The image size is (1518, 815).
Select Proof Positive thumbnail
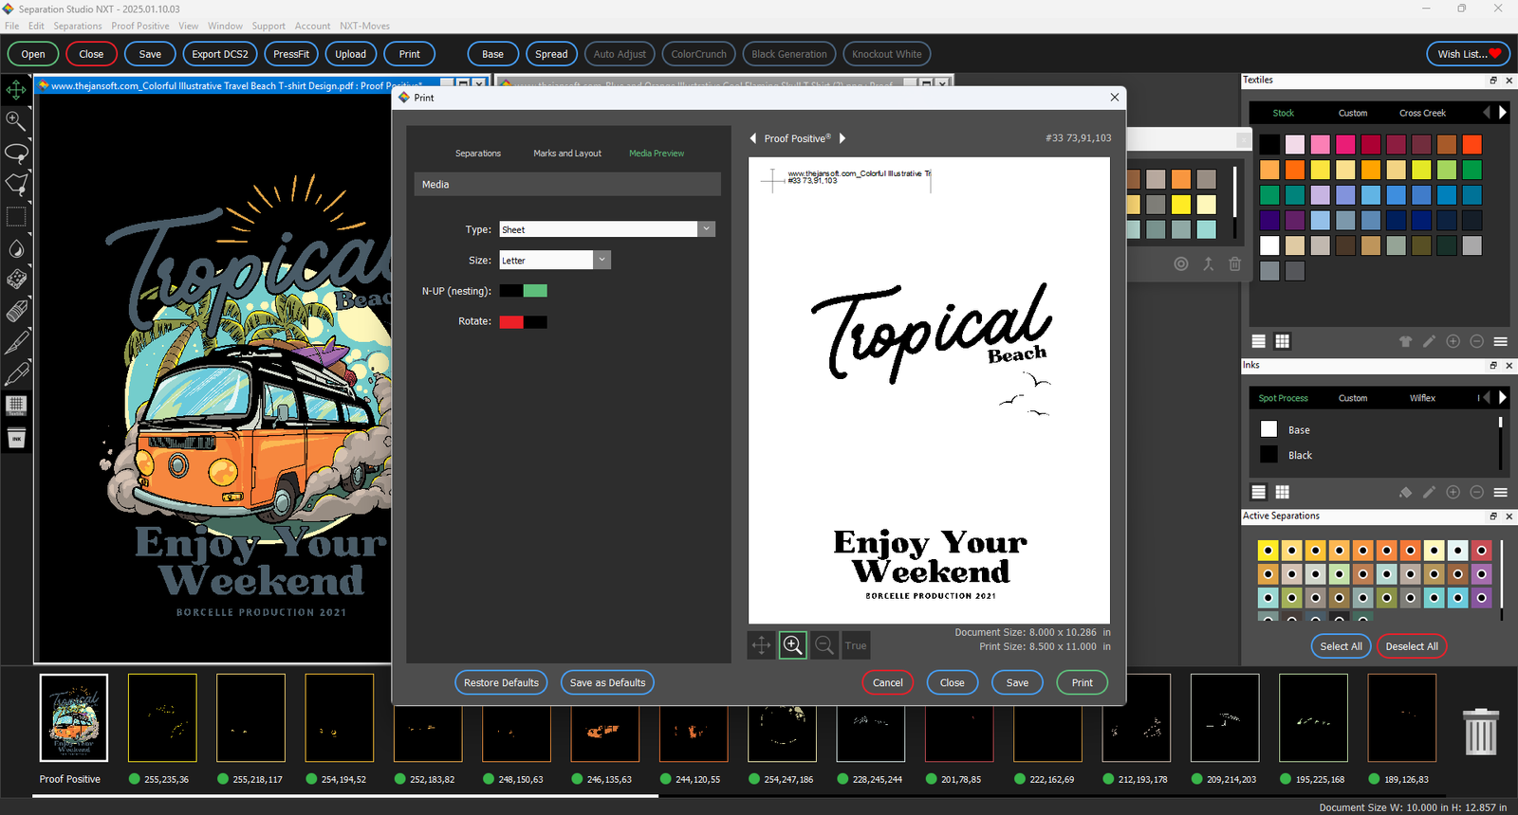pyautogui.click(x=74, y=717)
